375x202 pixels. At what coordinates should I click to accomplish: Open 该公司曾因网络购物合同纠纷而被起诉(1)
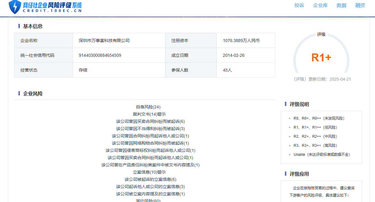click(150, 143)
